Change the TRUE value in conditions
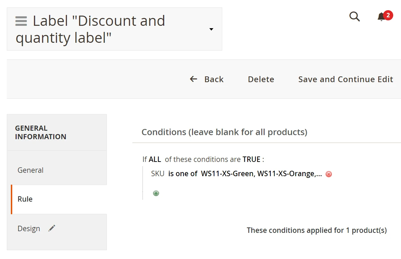The width and height of the screenshot is (401, 259). pos(251,160)
